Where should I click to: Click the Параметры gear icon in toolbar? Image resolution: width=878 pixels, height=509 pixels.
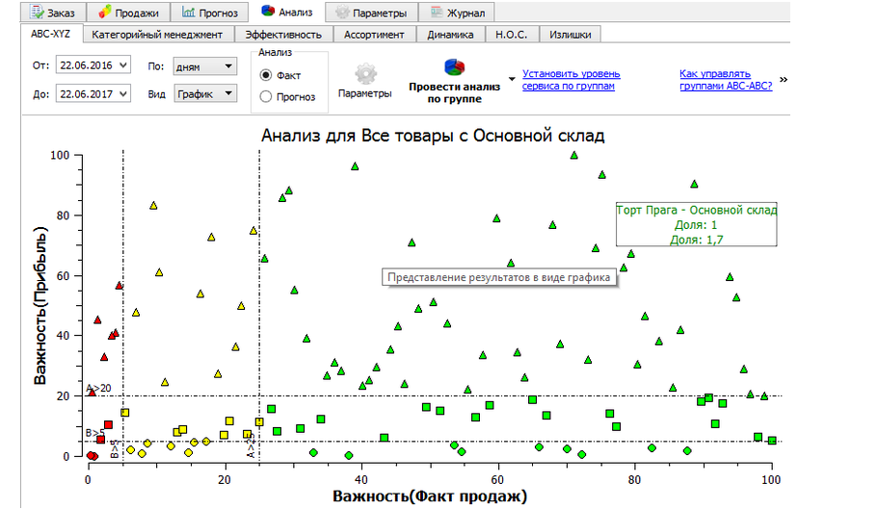point(365,74)
